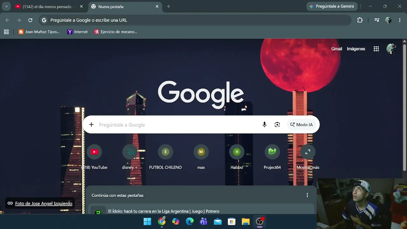Click the 'Pregúntale a Gemini' button
407x229 pixels.
[332, 6]
